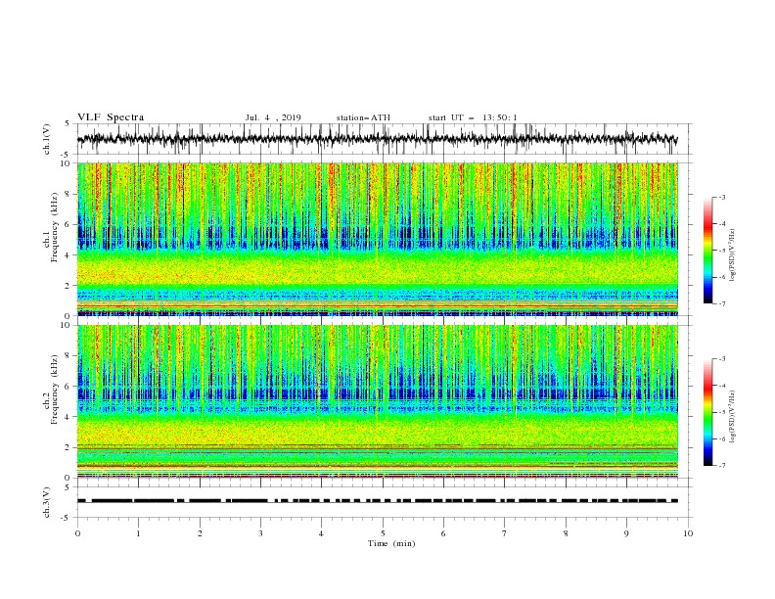Click the ch.2 "Frequency (kHz)" axis label

[x=55, y=390]
